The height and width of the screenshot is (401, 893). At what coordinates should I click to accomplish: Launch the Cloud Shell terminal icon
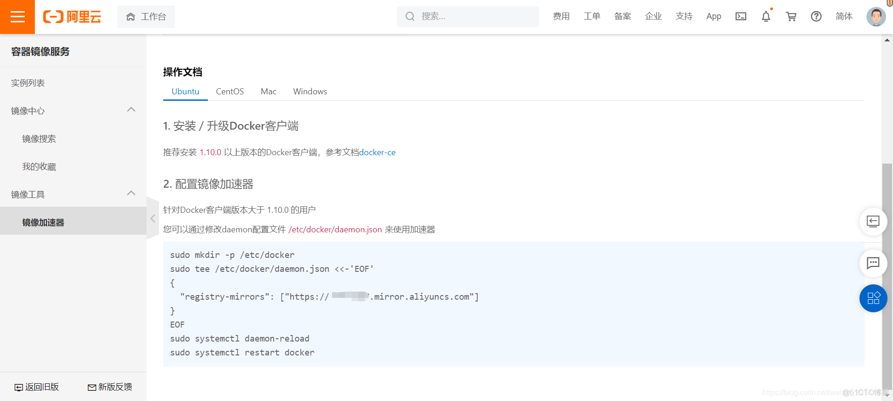click(x=741, y=16)
